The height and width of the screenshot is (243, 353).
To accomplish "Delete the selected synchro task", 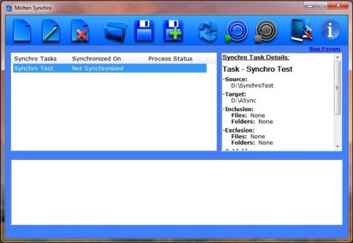I will pyautogui.click(x=80, y=31).
